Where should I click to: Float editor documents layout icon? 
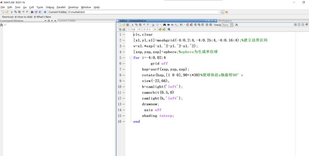point(307,25)
